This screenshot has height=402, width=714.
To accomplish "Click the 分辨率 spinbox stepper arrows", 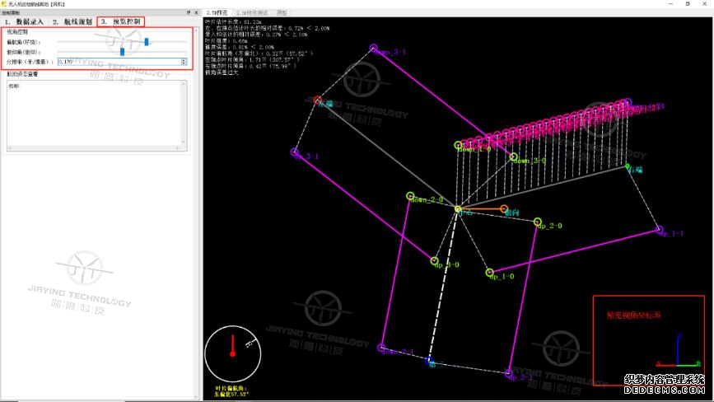I will [183, 61].
